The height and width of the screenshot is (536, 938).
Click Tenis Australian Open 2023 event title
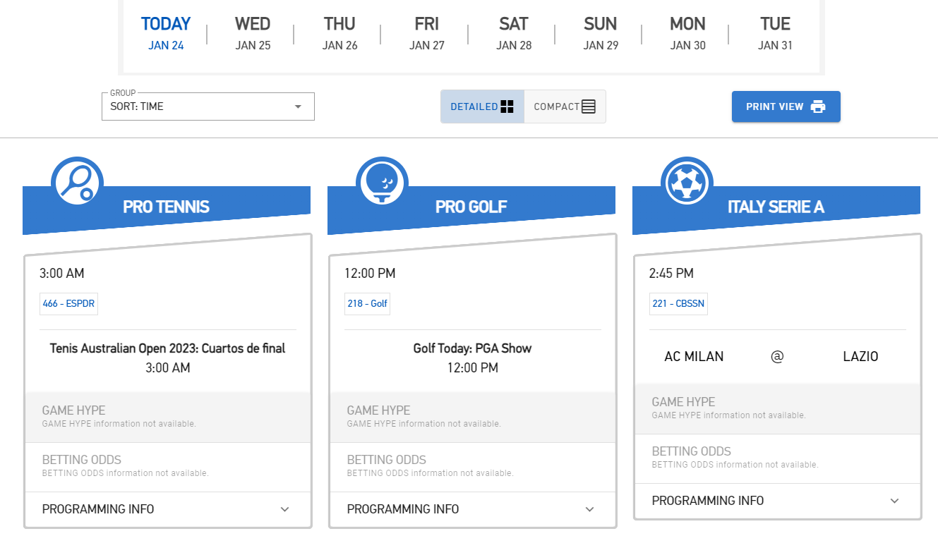tap(167, 348)
